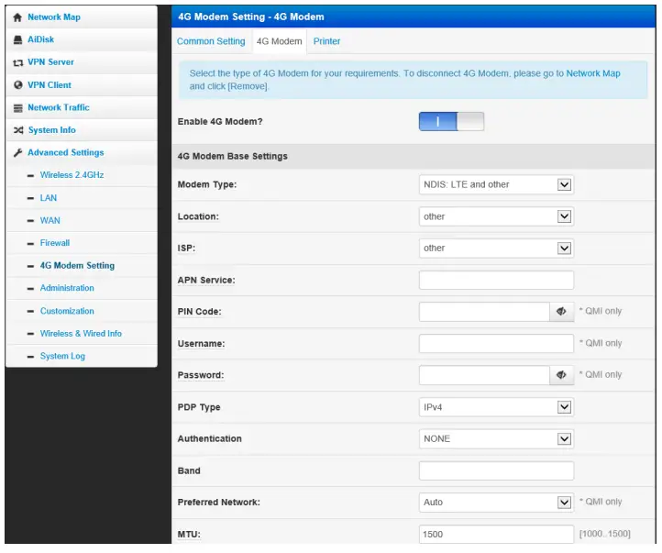Click the globe icon beside VPN Client
This screenshot has height=553, width=662.
[17, 85]
